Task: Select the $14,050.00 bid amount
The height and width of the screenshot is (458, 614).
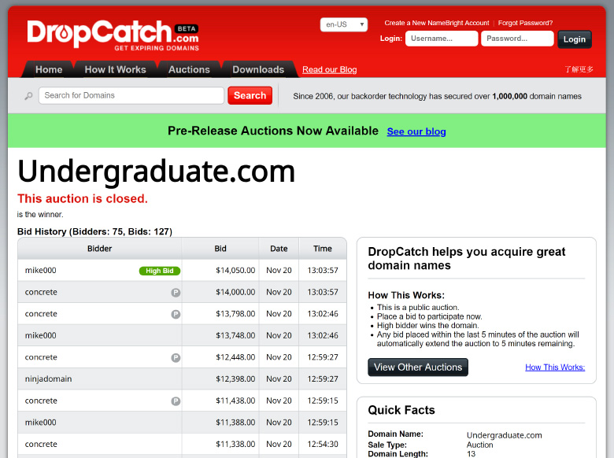Action: [235, 271]
